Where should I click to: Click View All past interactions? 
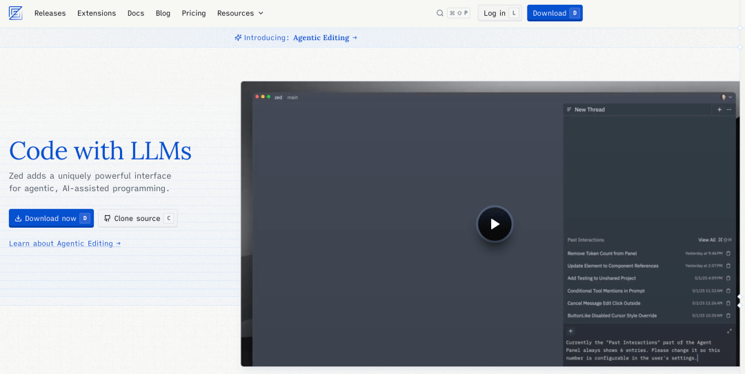coord(706,240)
